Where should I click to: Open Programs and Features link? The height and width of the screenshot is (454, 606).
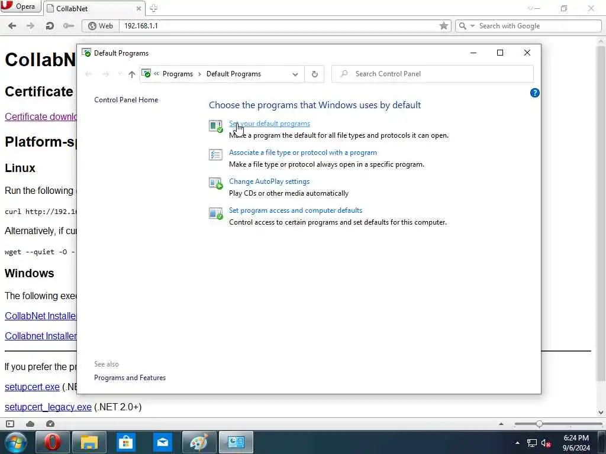click(130, 378)
